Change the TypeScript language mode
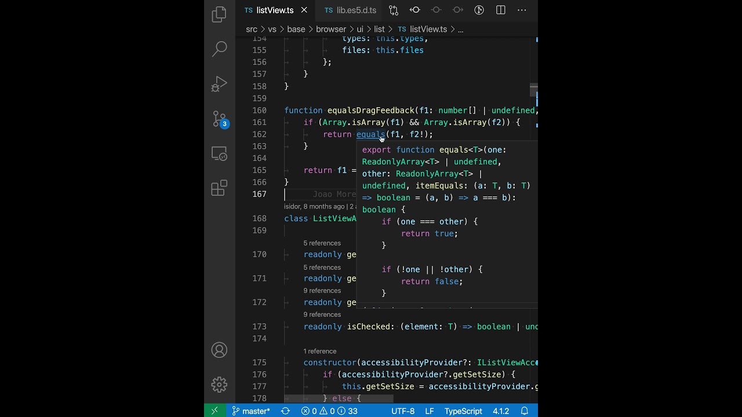 pos(463,411)
